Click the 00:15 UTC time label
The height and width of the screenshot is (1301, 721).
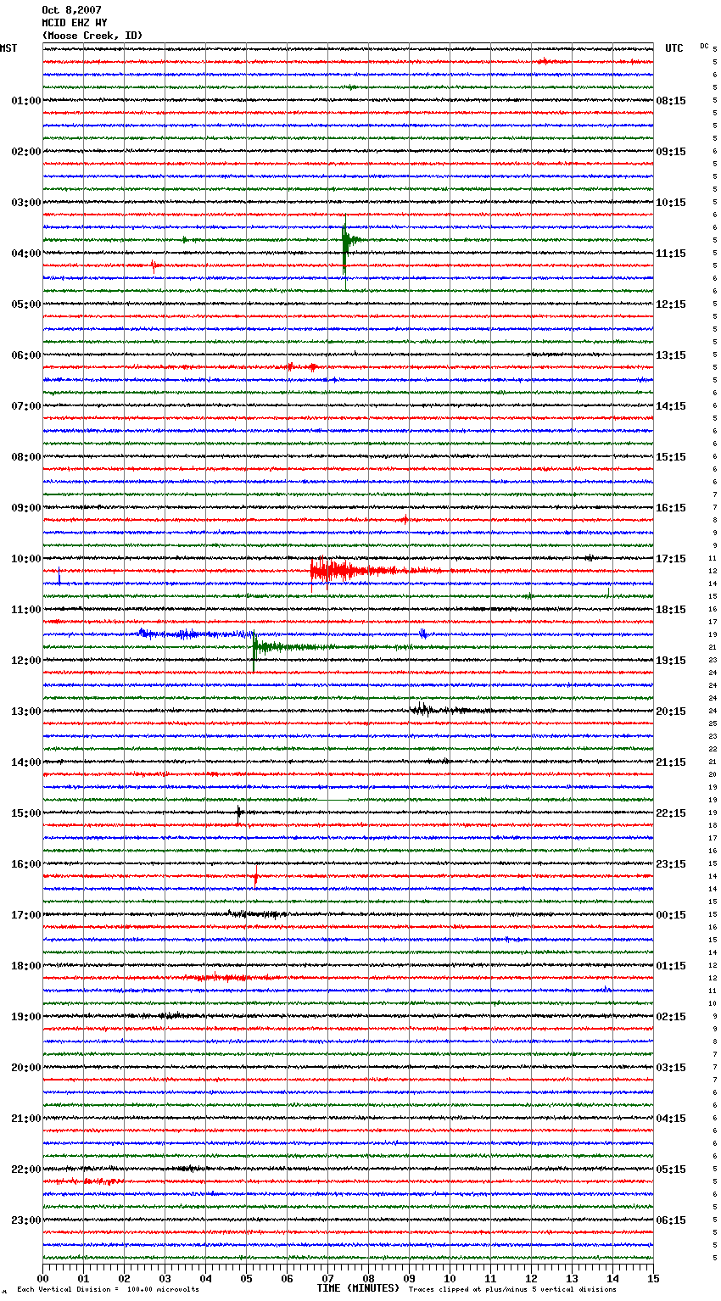(x=671, y=915)
